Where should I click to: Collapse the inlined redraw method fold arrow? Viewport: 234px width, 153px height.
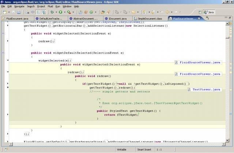(x=8, y=72)
